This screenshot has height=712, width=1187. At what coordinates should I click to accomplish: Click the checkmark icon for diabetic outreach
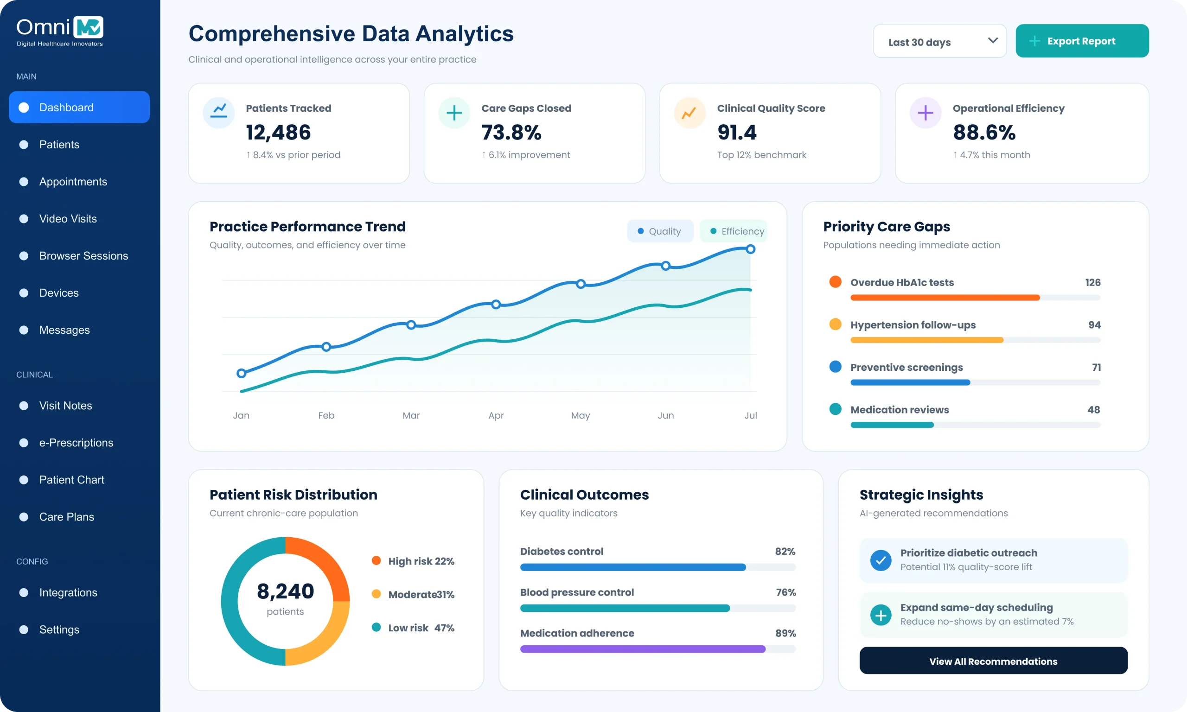click(881, 560)
